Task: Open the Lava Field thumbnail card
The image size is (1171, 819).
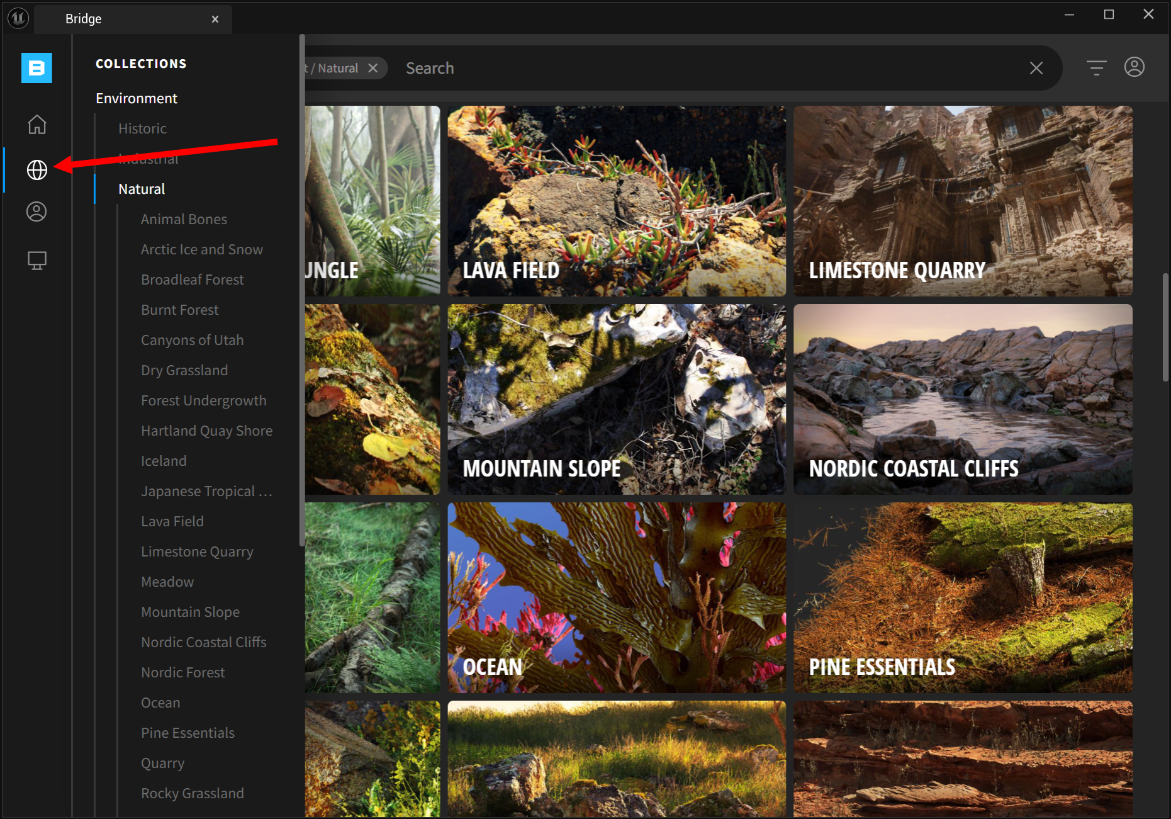Action: coord(617,201)
